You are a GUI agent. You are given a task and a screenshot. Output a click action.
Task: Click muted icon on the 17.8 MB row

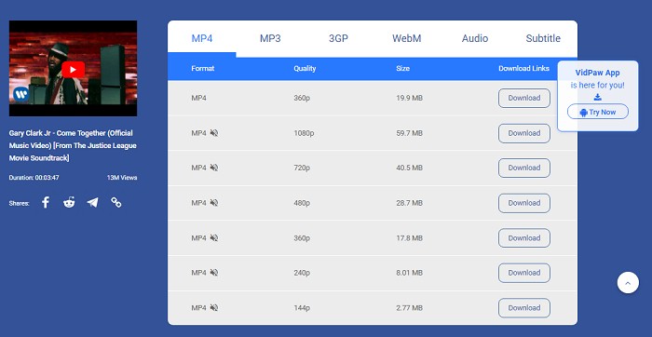pyautogui.click(x=213, y=237)
